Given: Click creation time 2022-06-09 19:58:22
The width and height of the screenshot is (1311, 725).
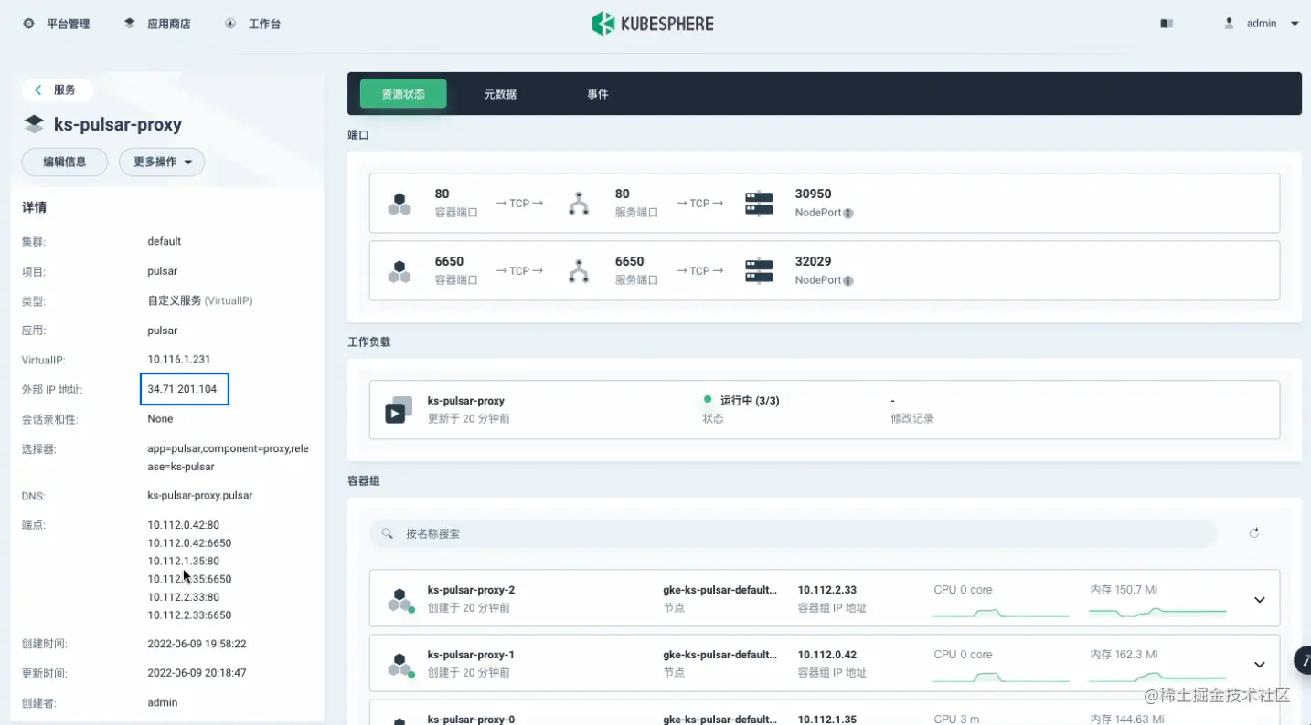Looking at the screenshot, I should pyautogui.click(x=197, y=644).
